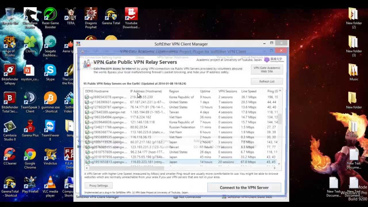Screen dimensions: 368x207
Task: Select server with IP 113.160.225.6
Action: pyautogui.click(x=181, y=132)
